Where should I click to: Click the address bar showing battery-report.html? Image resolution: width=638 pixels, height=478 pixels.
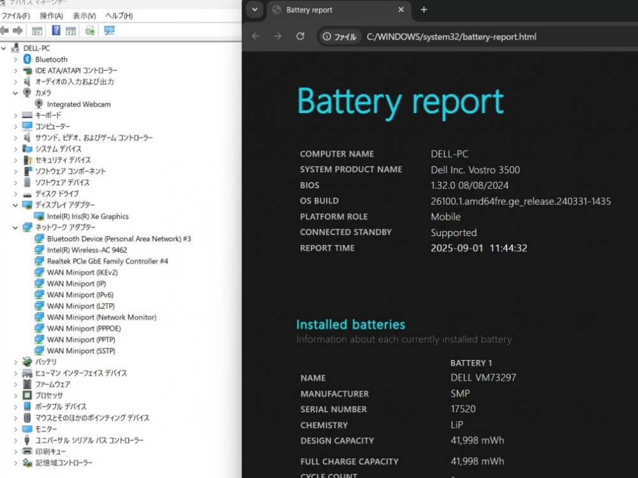(x=452, y=36)
